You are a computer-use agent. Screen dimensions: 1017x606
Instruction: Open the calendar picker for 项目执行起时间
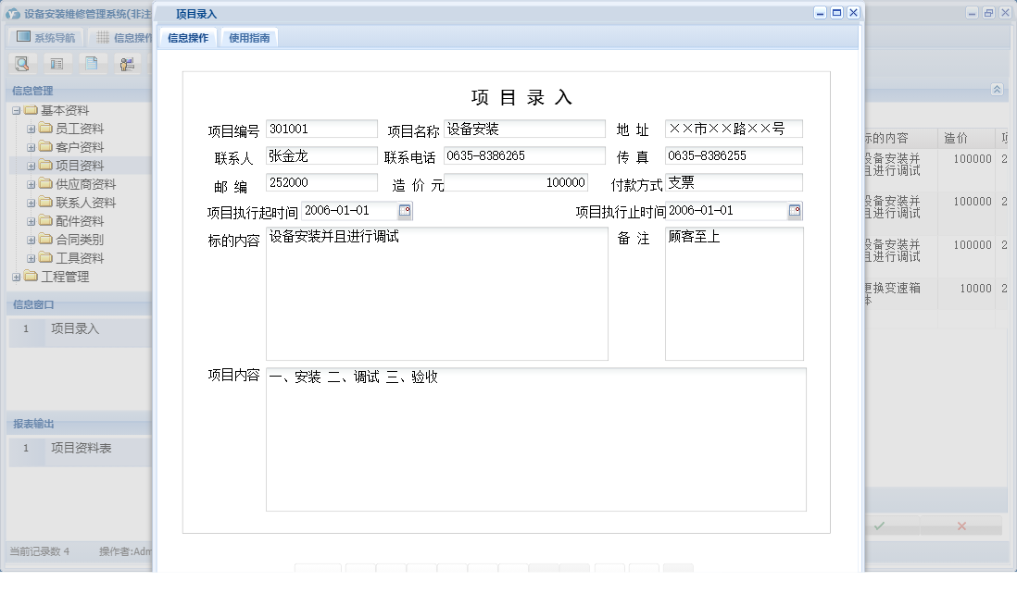point(403,211)
